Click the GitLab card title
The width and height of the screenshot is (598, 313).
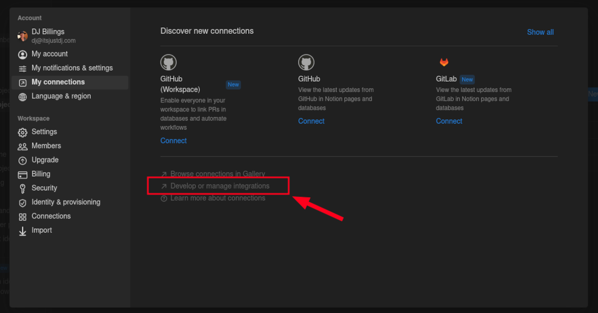446,79
